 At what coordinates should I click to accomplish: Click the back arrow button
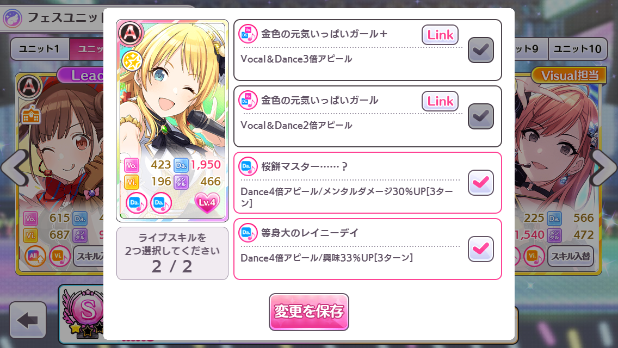(x=28, y=320)
